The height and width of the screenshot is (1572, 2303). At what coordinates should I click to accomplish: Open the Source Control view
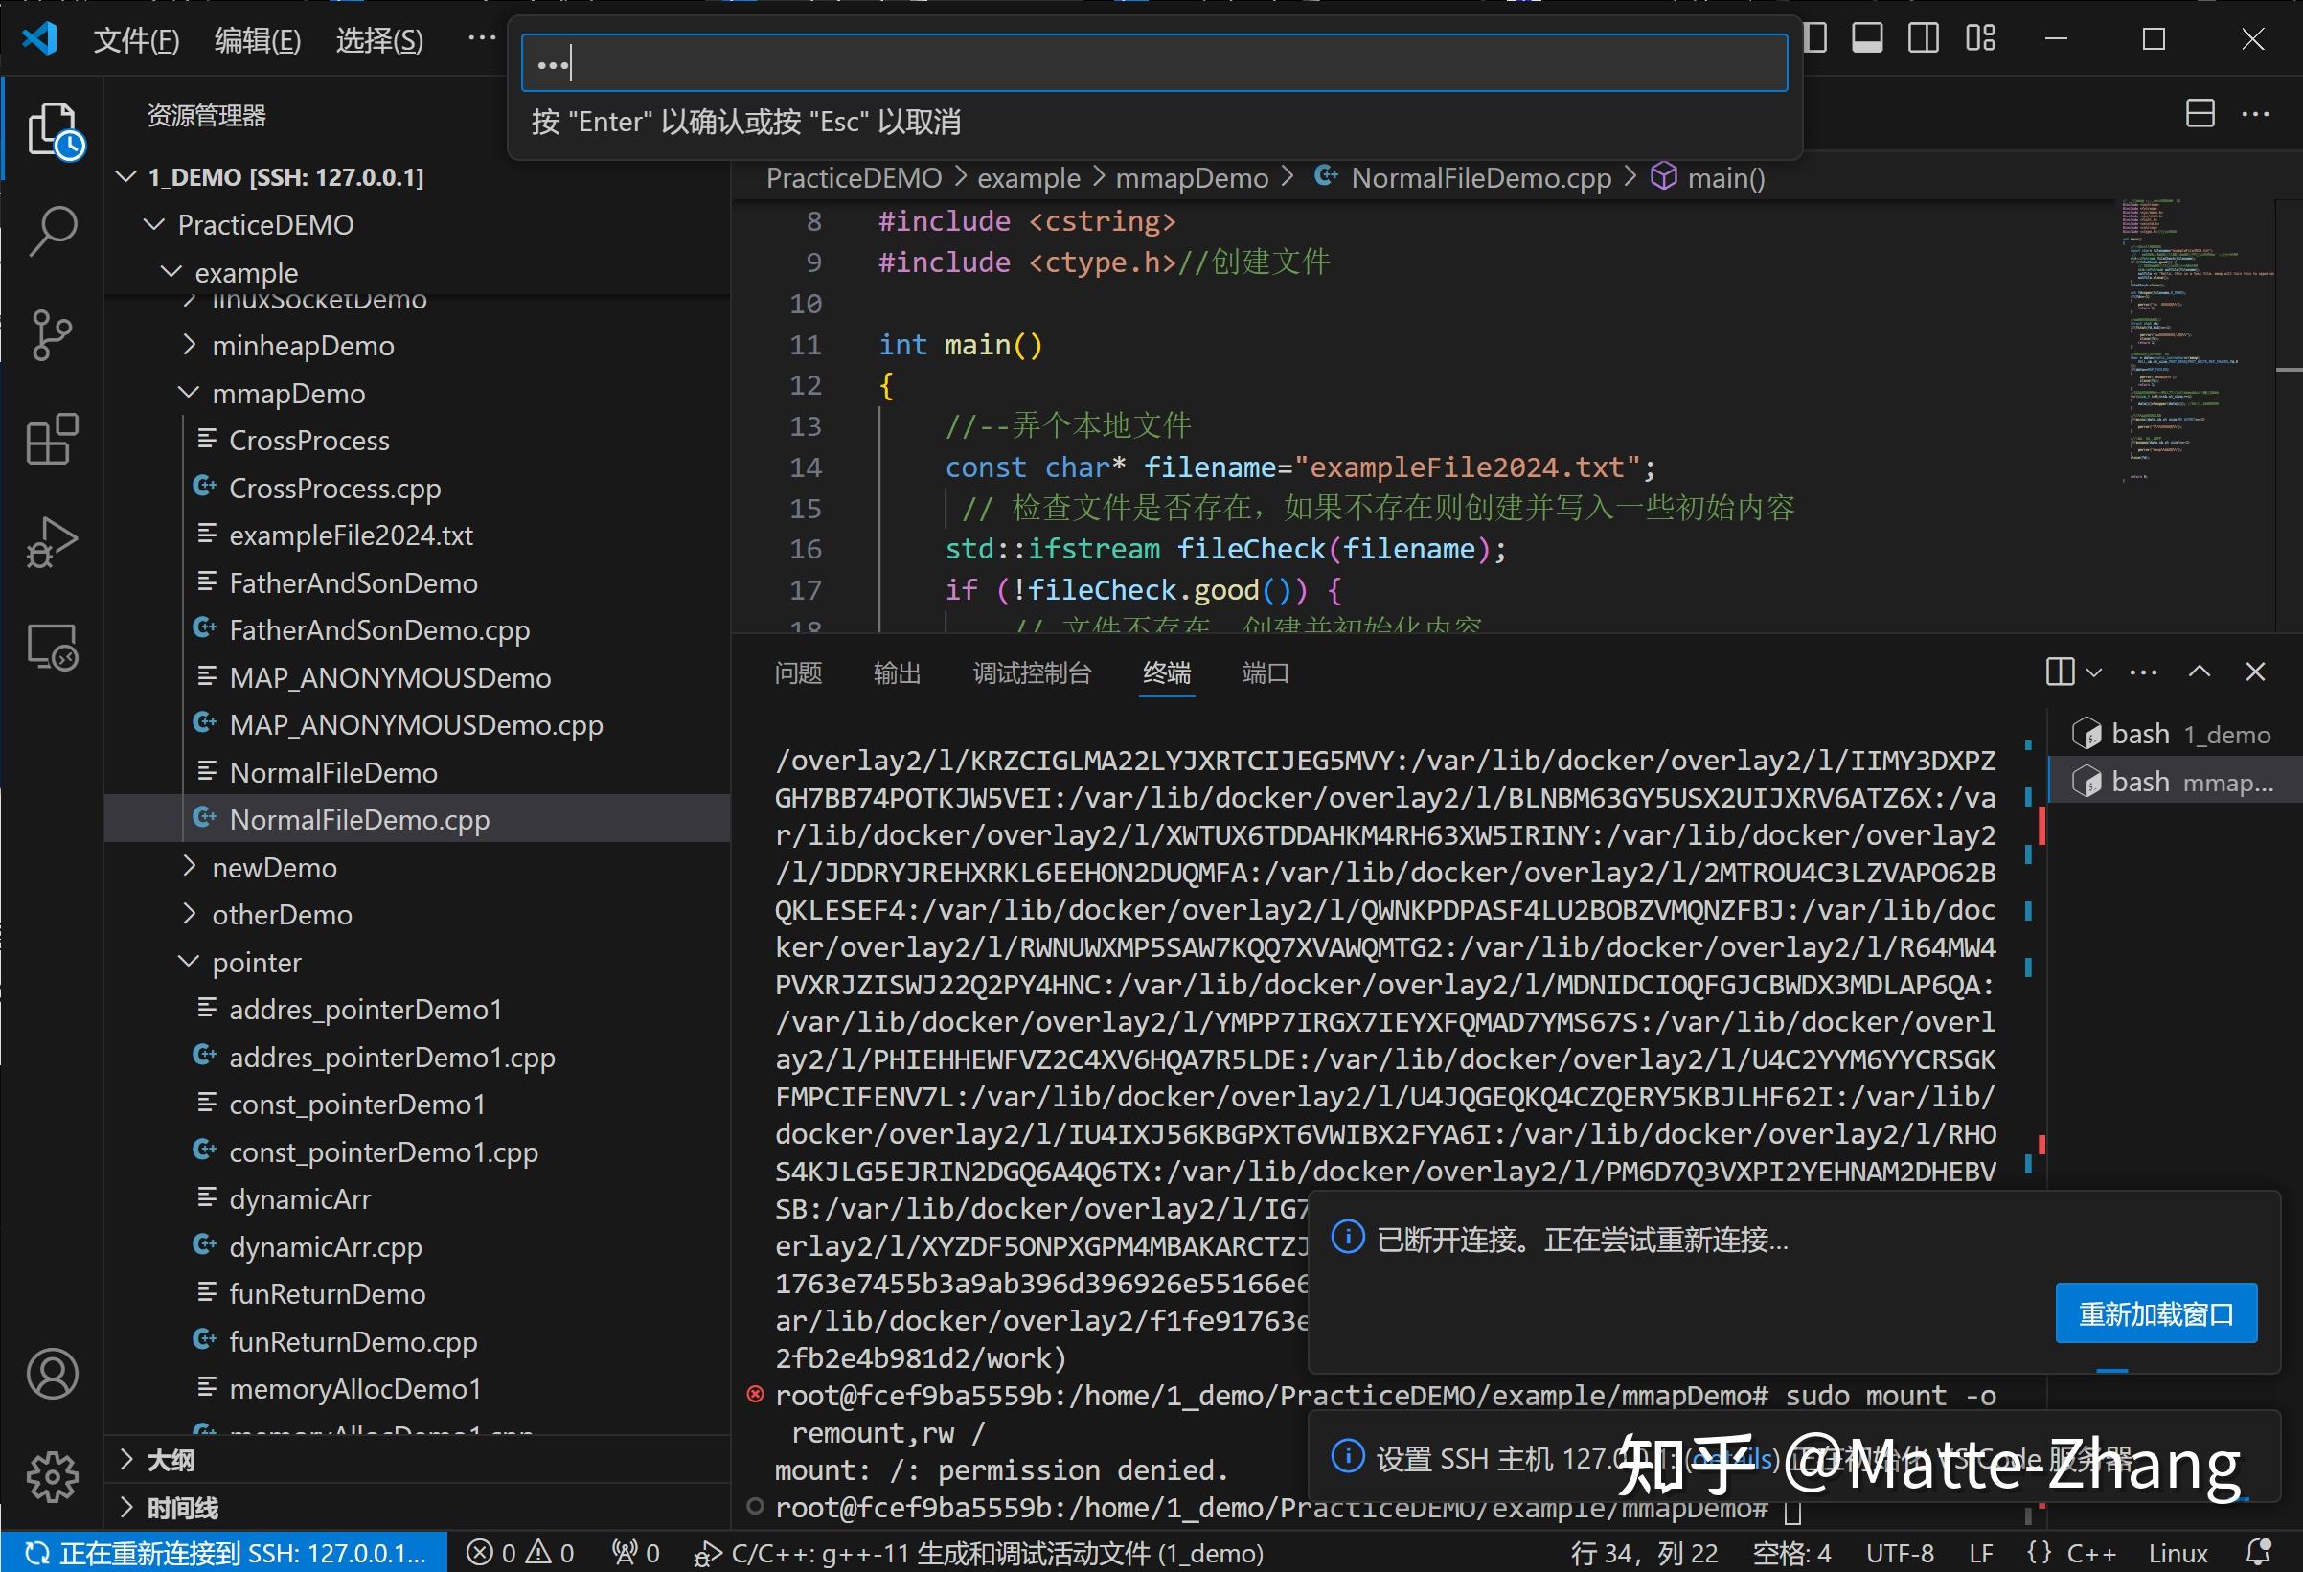tap(53, 335)
